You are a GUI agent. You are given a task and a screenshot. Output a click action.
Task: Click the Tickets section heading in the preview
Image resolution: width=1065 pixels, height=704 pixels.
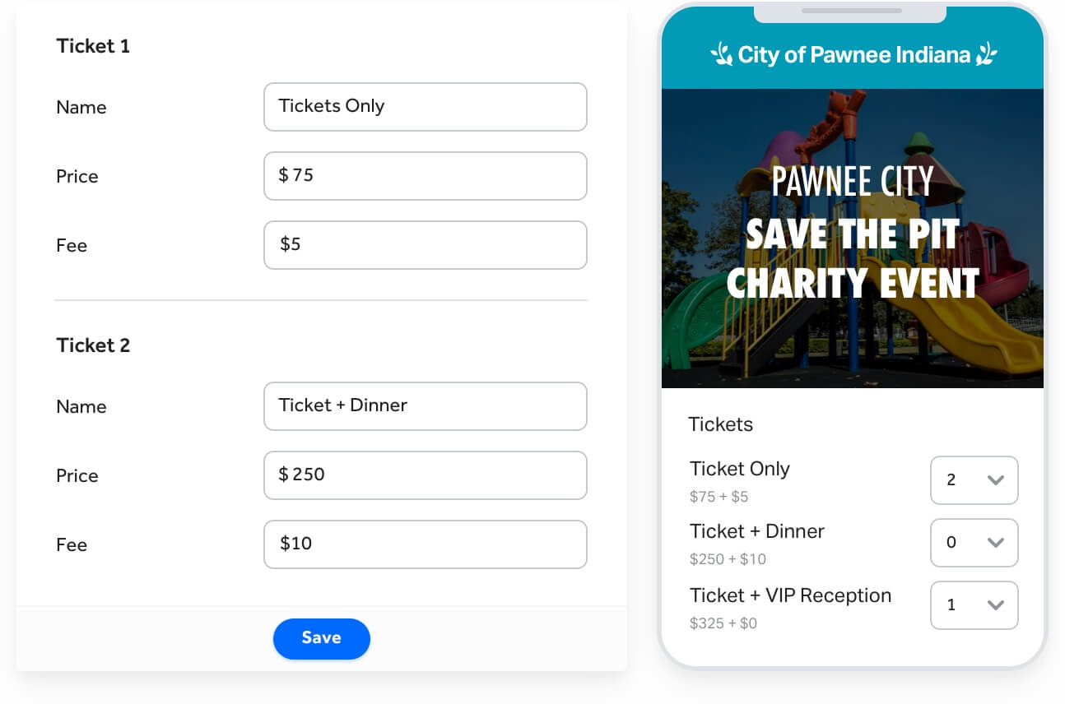pos(720,424)
